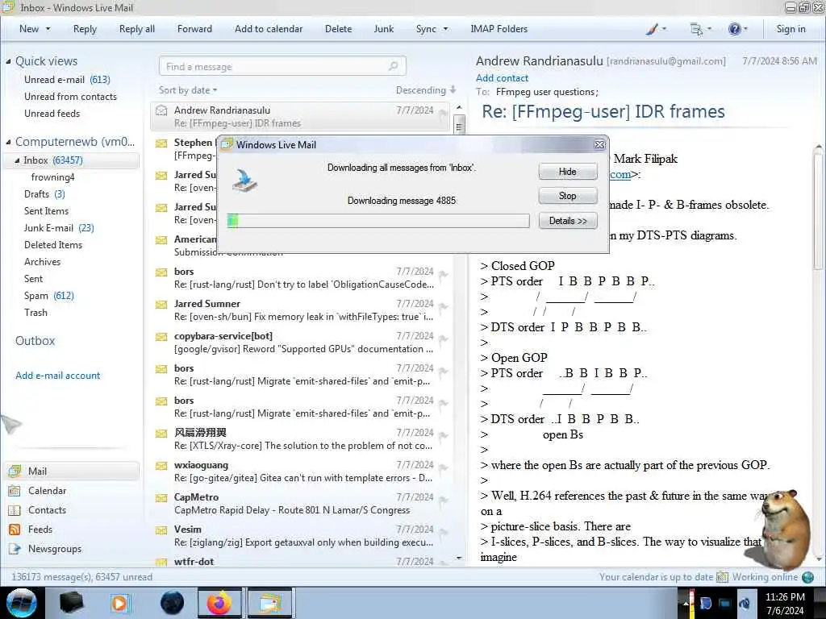
Task: Open the Sync dropdown arrow
Action: pos(445,29)
